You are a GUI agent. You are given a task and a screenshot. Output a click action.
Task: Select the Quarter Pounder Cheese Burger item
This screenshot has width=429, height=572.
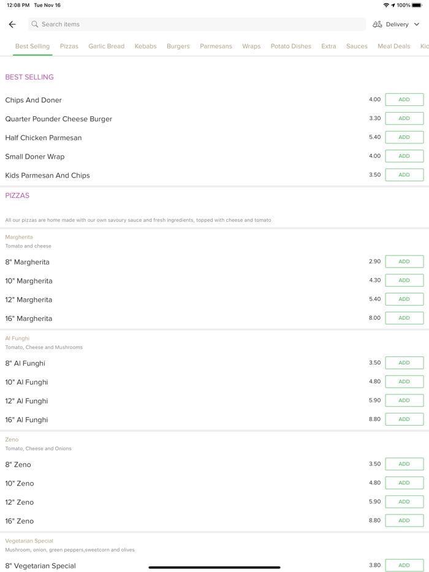click(x=59, y=119)
